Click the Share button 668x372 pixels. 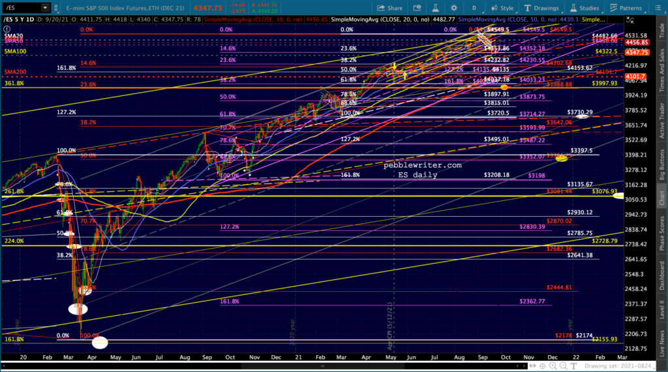[x=390, y=8]
